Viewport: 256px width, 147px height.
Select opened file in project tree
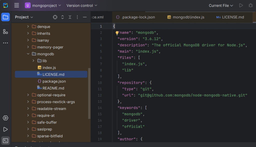(x=55, y=17)
